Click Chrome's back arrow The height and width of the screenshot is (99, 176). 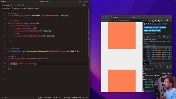(x=103, y=20)
